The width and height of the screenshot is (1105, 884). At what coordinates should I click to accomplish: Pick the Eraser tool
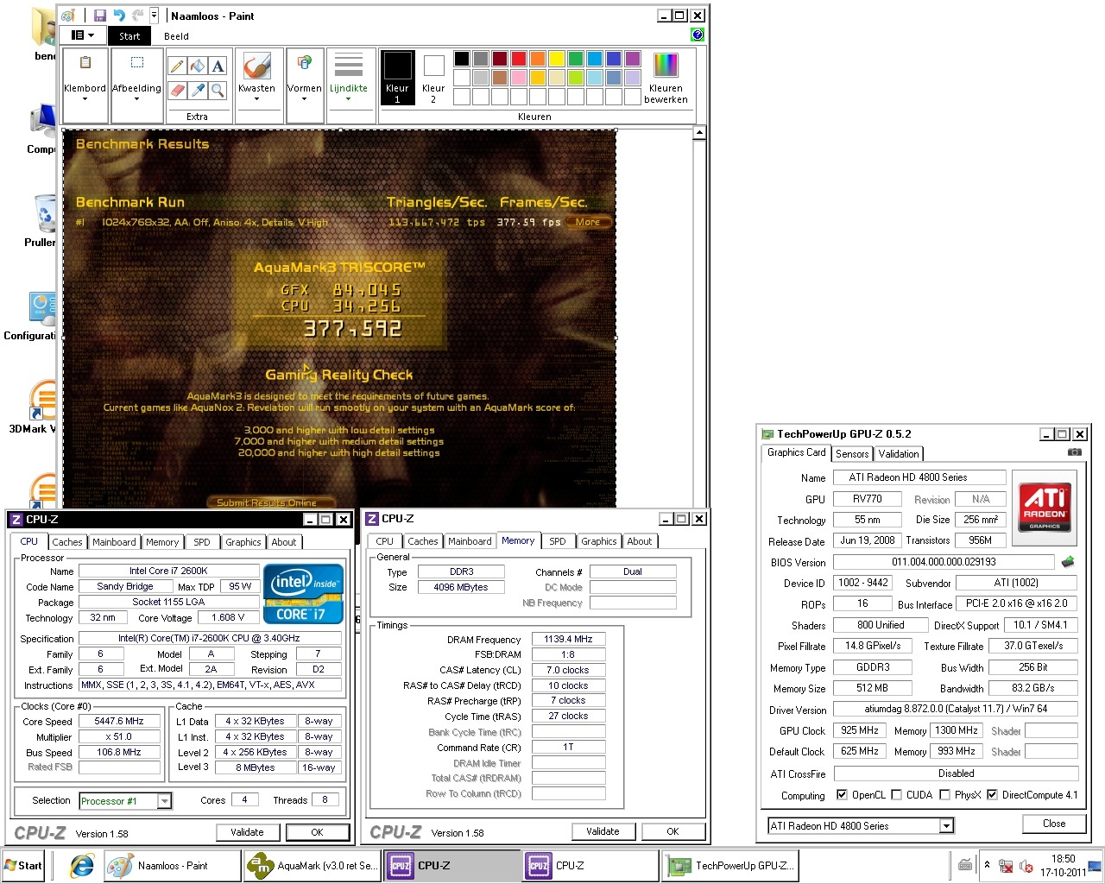click(177, 90)
